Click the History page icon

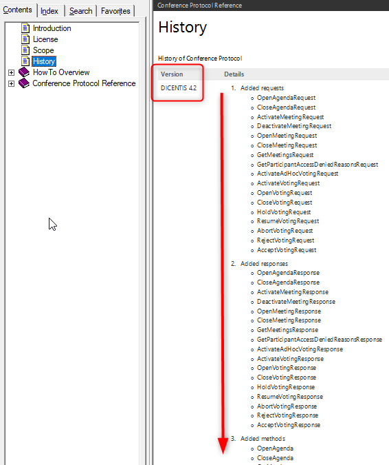(25, 61)
